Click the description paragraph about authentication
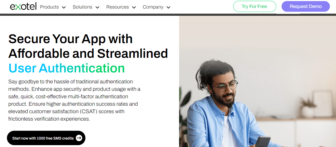 (x=74, y=100)
